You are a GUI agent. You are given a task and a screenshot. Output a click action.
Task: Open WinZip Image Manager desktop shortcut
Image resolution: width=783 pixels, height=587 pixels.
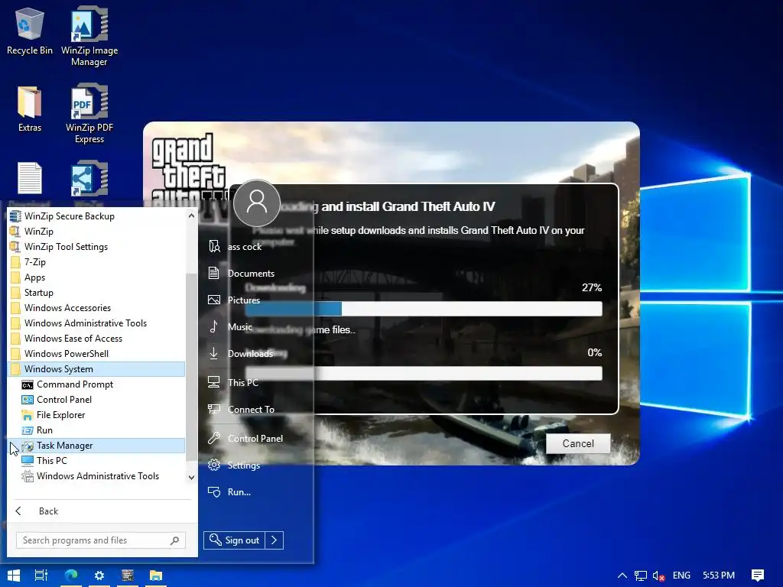pyautogui.click(x=89, y=36)
